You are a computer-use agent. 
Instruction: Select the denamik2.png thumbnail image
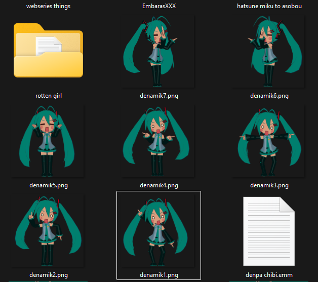pyautogui.click(x=48, y=231)
